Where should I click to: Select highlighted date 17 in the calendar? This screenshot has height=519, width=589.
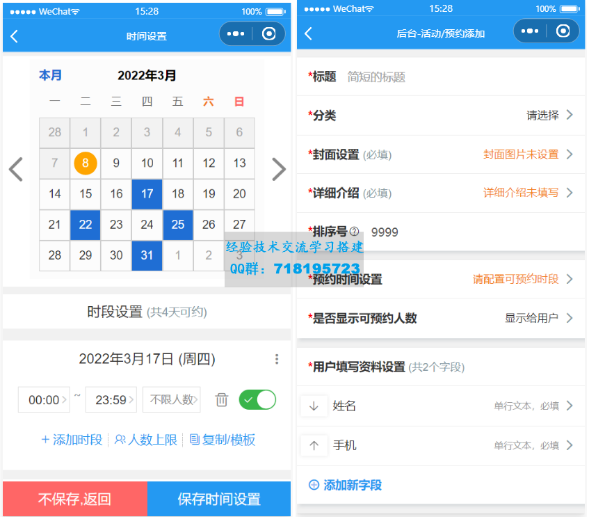point(147,195)
